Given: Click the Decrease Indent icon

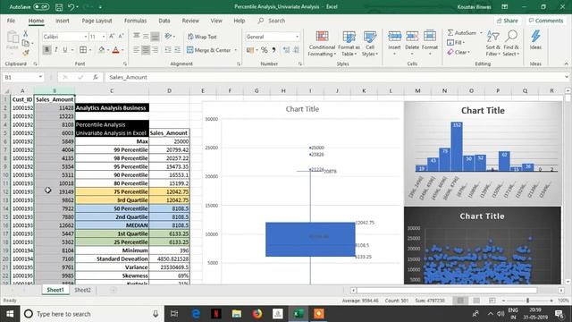Looking at the screenshot, I should (168, 50).
